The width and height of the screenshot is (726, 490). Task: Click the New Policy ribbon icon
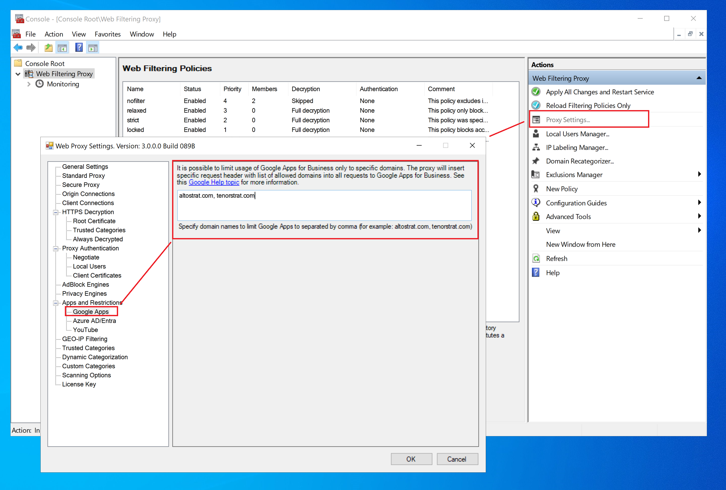pyautogui.click(x=536, y=189)
